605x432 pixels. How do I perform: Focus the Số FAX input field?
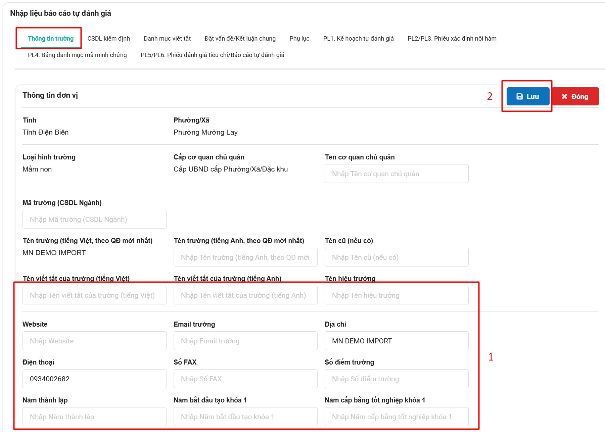pos(245,379)
